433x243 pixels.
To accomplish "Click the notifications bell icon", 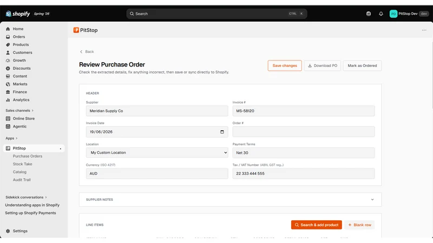I will click(381, 14).
